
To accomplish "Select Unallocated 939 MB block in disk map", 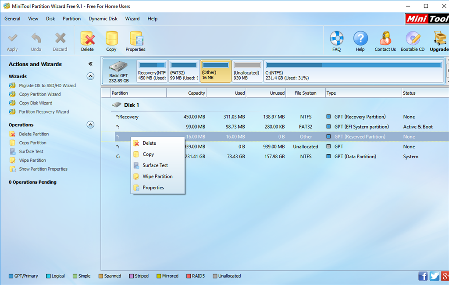I will (x=247, y=71).
